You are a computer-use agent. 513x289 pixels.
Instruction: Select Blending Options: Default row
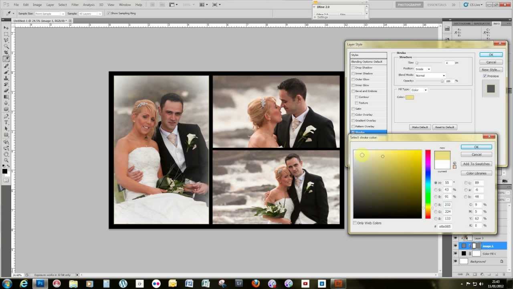pos(368,61)
